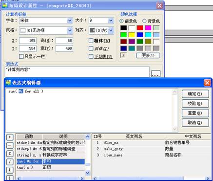The height and width of the screenshot is (181, 213).
Task: Enable the underline [U] checkbox
Action: (x=91, y=56)
